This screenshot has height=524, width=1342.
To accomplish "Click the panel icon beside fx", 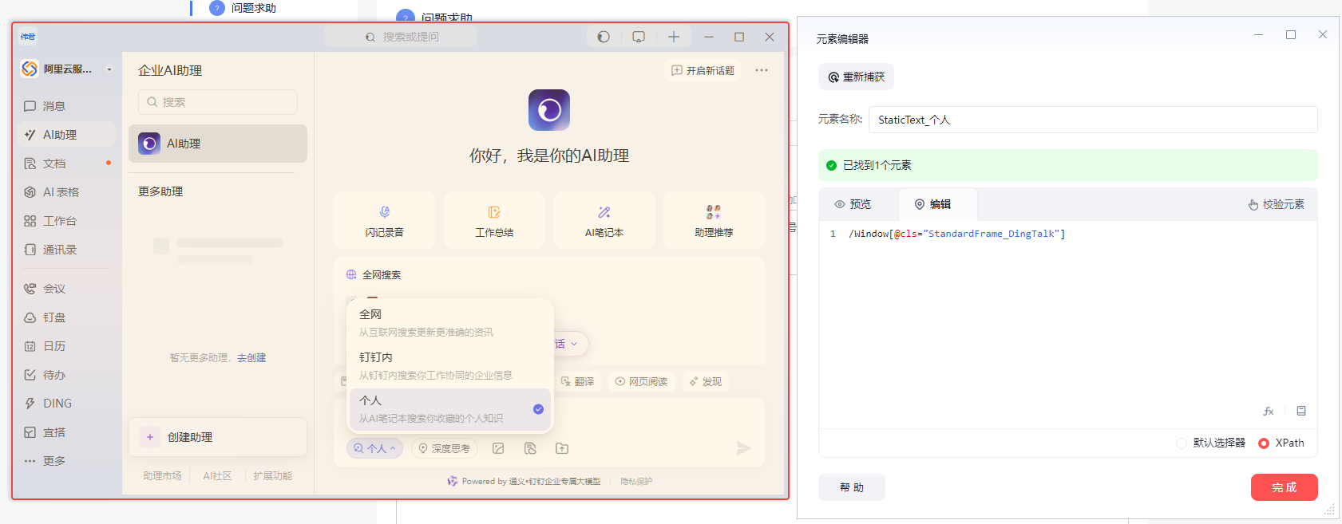I will tap(1301, 411).
